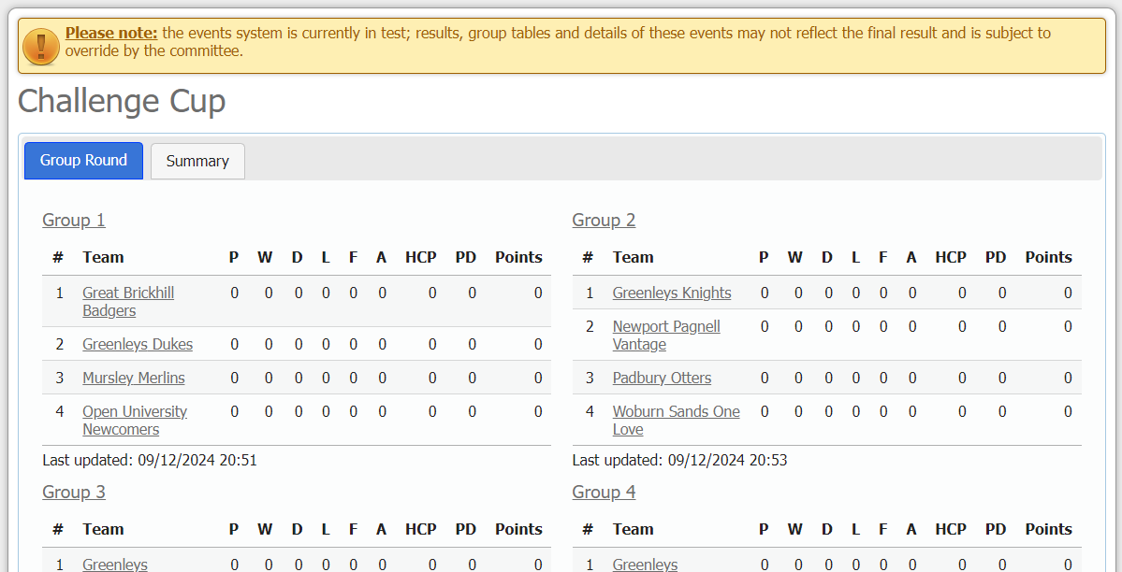This screenshot has height=572, width=1122.
Task: Click the Greenleys team in Group 3
Action: click(x=114, y=565)
